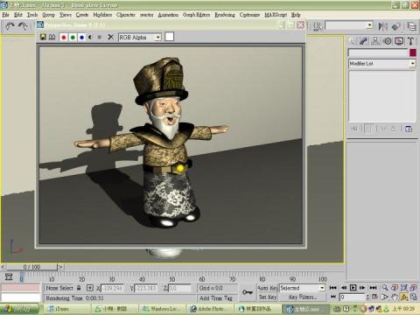Open the Mini Curve Editor icon by timeline
This screenshot has height=315, width=420.
9,276
